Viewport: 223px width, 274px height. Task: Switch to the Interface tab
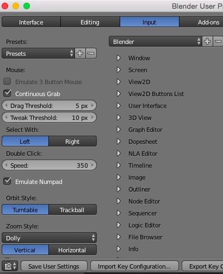(x=31, y=22)
